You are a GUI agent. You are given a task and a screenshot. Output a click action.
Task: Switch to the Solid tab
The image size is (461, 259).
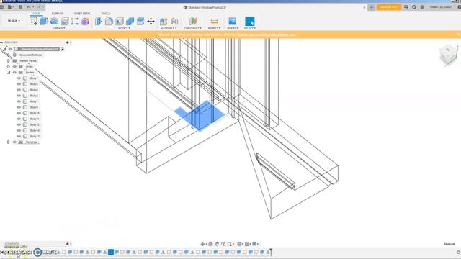pos(37,14)
